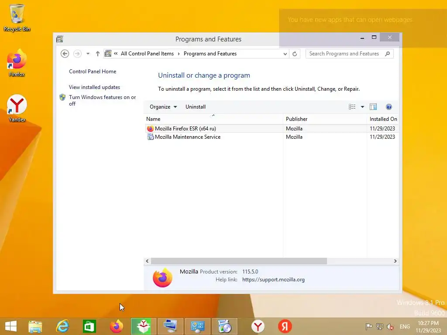
Task: Open the Yandex Browser taskbar icon
Action: [x=258, y=326]
